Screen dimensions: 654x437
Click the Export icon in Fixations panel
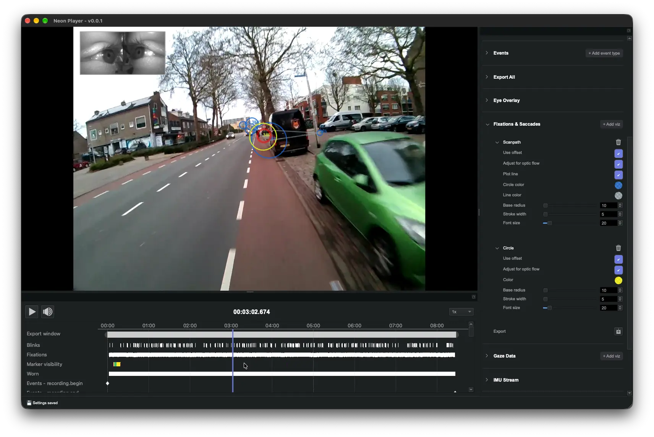(x=618, y=332)
